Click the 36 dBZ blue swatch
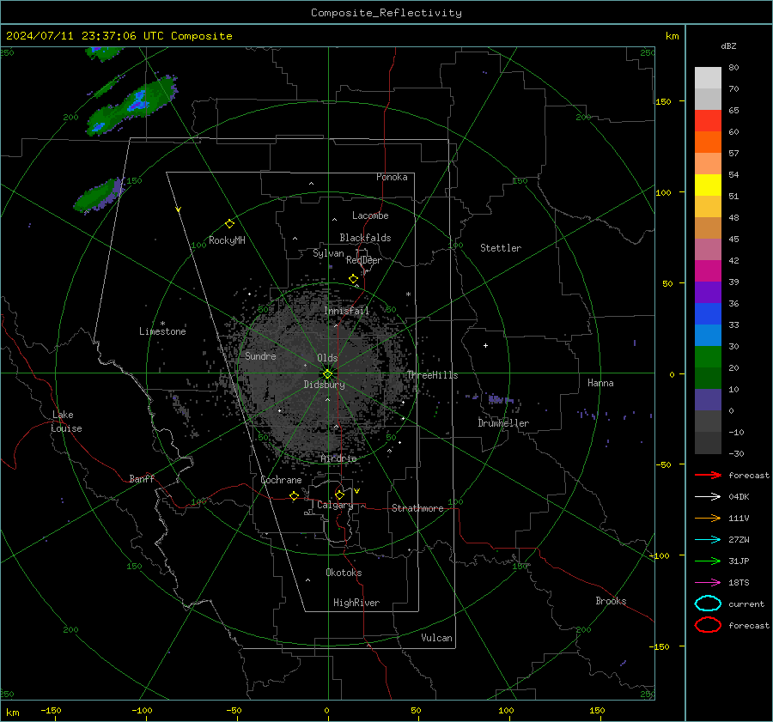The image size is (773, 722). [x=708, y=314]
